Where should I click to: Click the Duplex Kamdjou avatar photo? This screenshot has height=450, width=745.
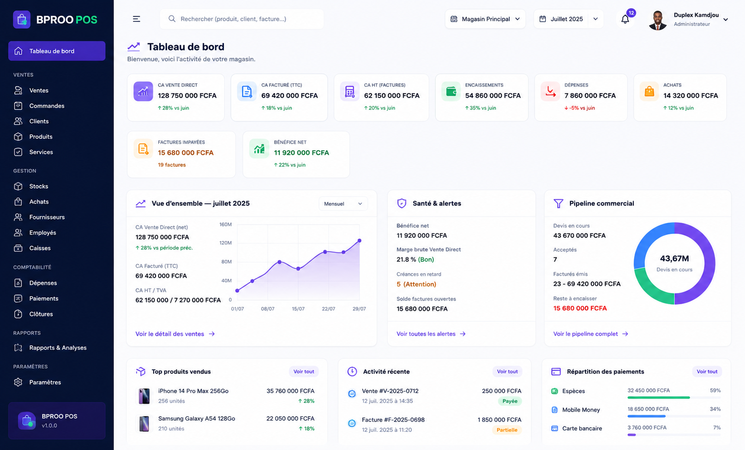pos(657,19)
